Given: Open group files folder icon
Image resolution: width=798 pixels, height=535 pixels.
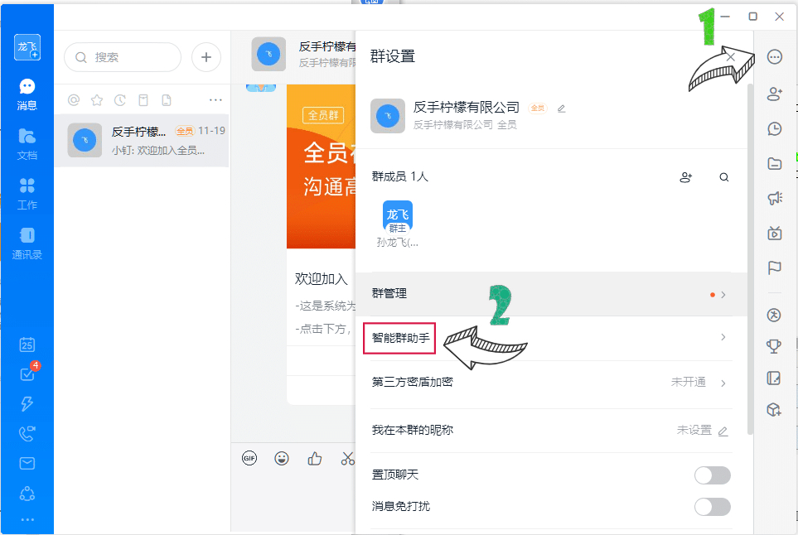Looking at the screenshot, I should tap(775, 163).
